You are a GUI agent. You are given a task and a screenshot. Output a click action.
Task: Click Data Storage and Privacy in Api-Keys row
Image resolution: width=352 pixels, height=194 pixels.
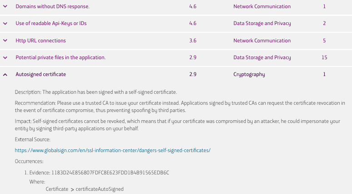click(x=262, y=24)
